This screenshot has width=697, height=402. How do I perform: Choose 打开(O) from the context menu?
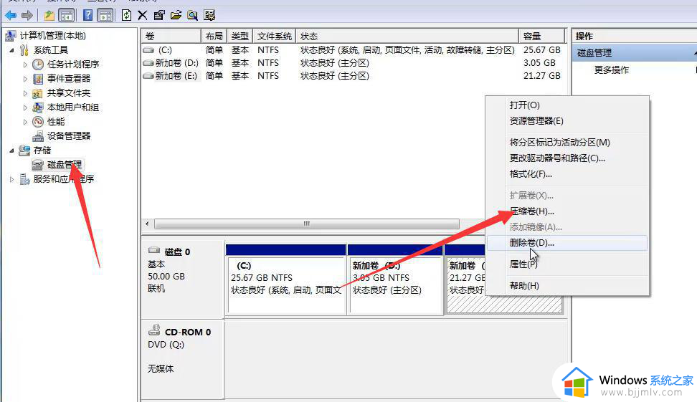tap(567, 105)
